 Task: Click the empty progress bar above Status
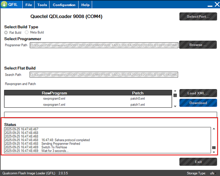[111, 114]
